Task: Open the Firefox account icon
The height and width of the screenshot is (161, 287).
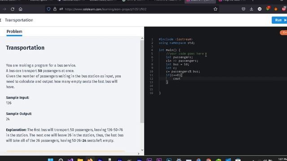Action: [x=260, y=9]
